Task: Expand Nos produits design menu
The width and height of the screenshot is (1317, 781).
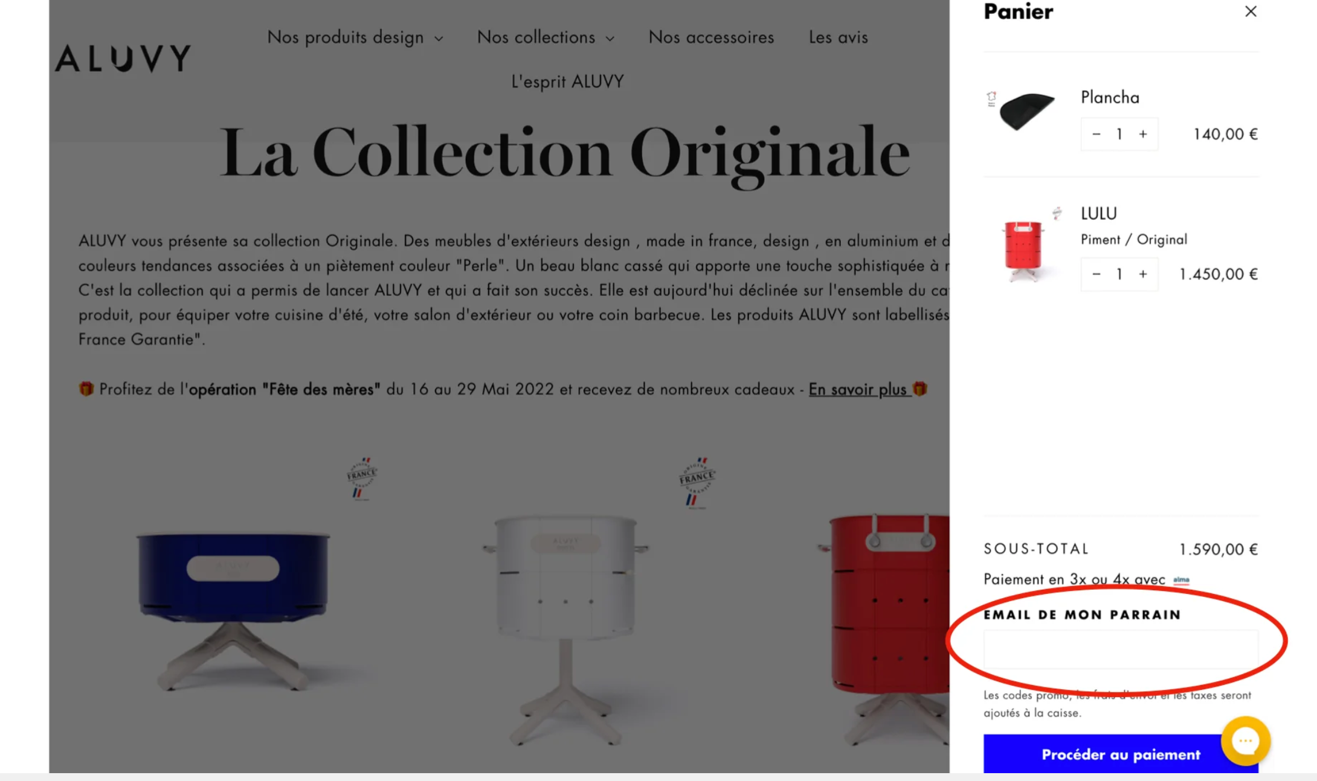Action: tap(355, 37)
